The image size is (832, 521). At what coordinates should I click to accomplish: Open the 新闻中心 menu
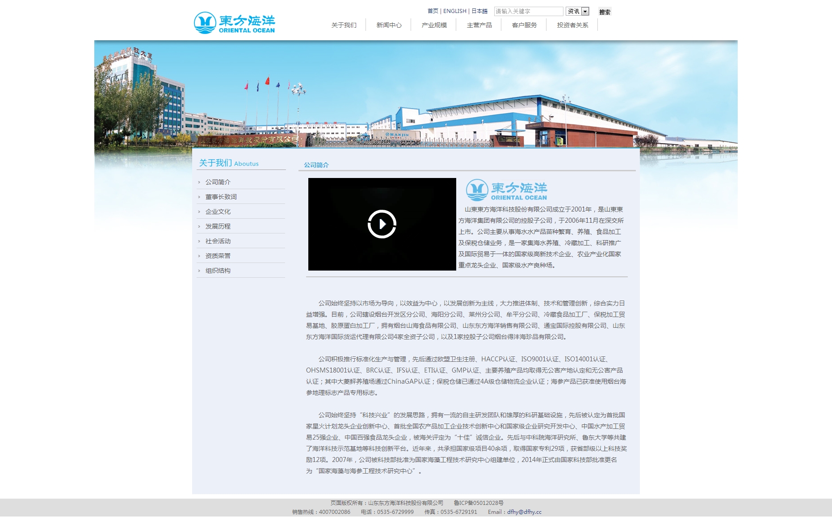[389, 25]
